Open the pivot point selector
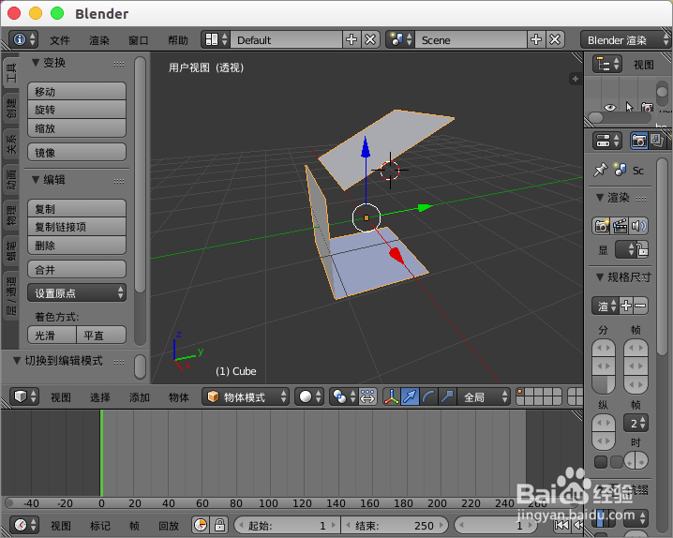This screenshot has width=673, height=538. point(343,396)
